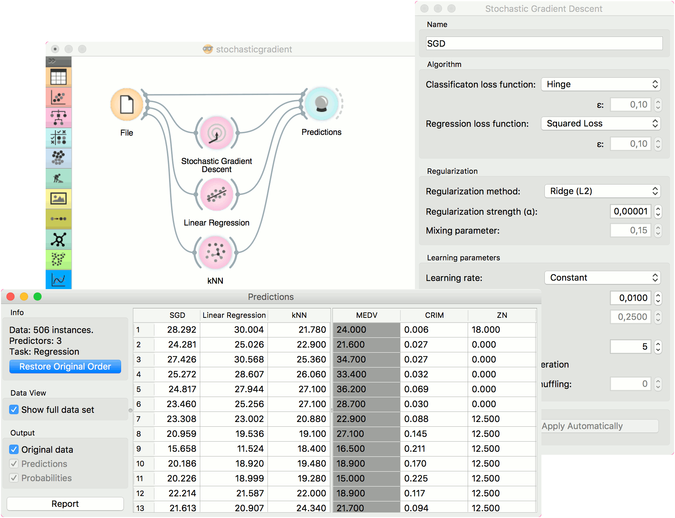Click the SGD name input field
The height and width of the screenshot is (518, 675).
click(x=544, y=44)
